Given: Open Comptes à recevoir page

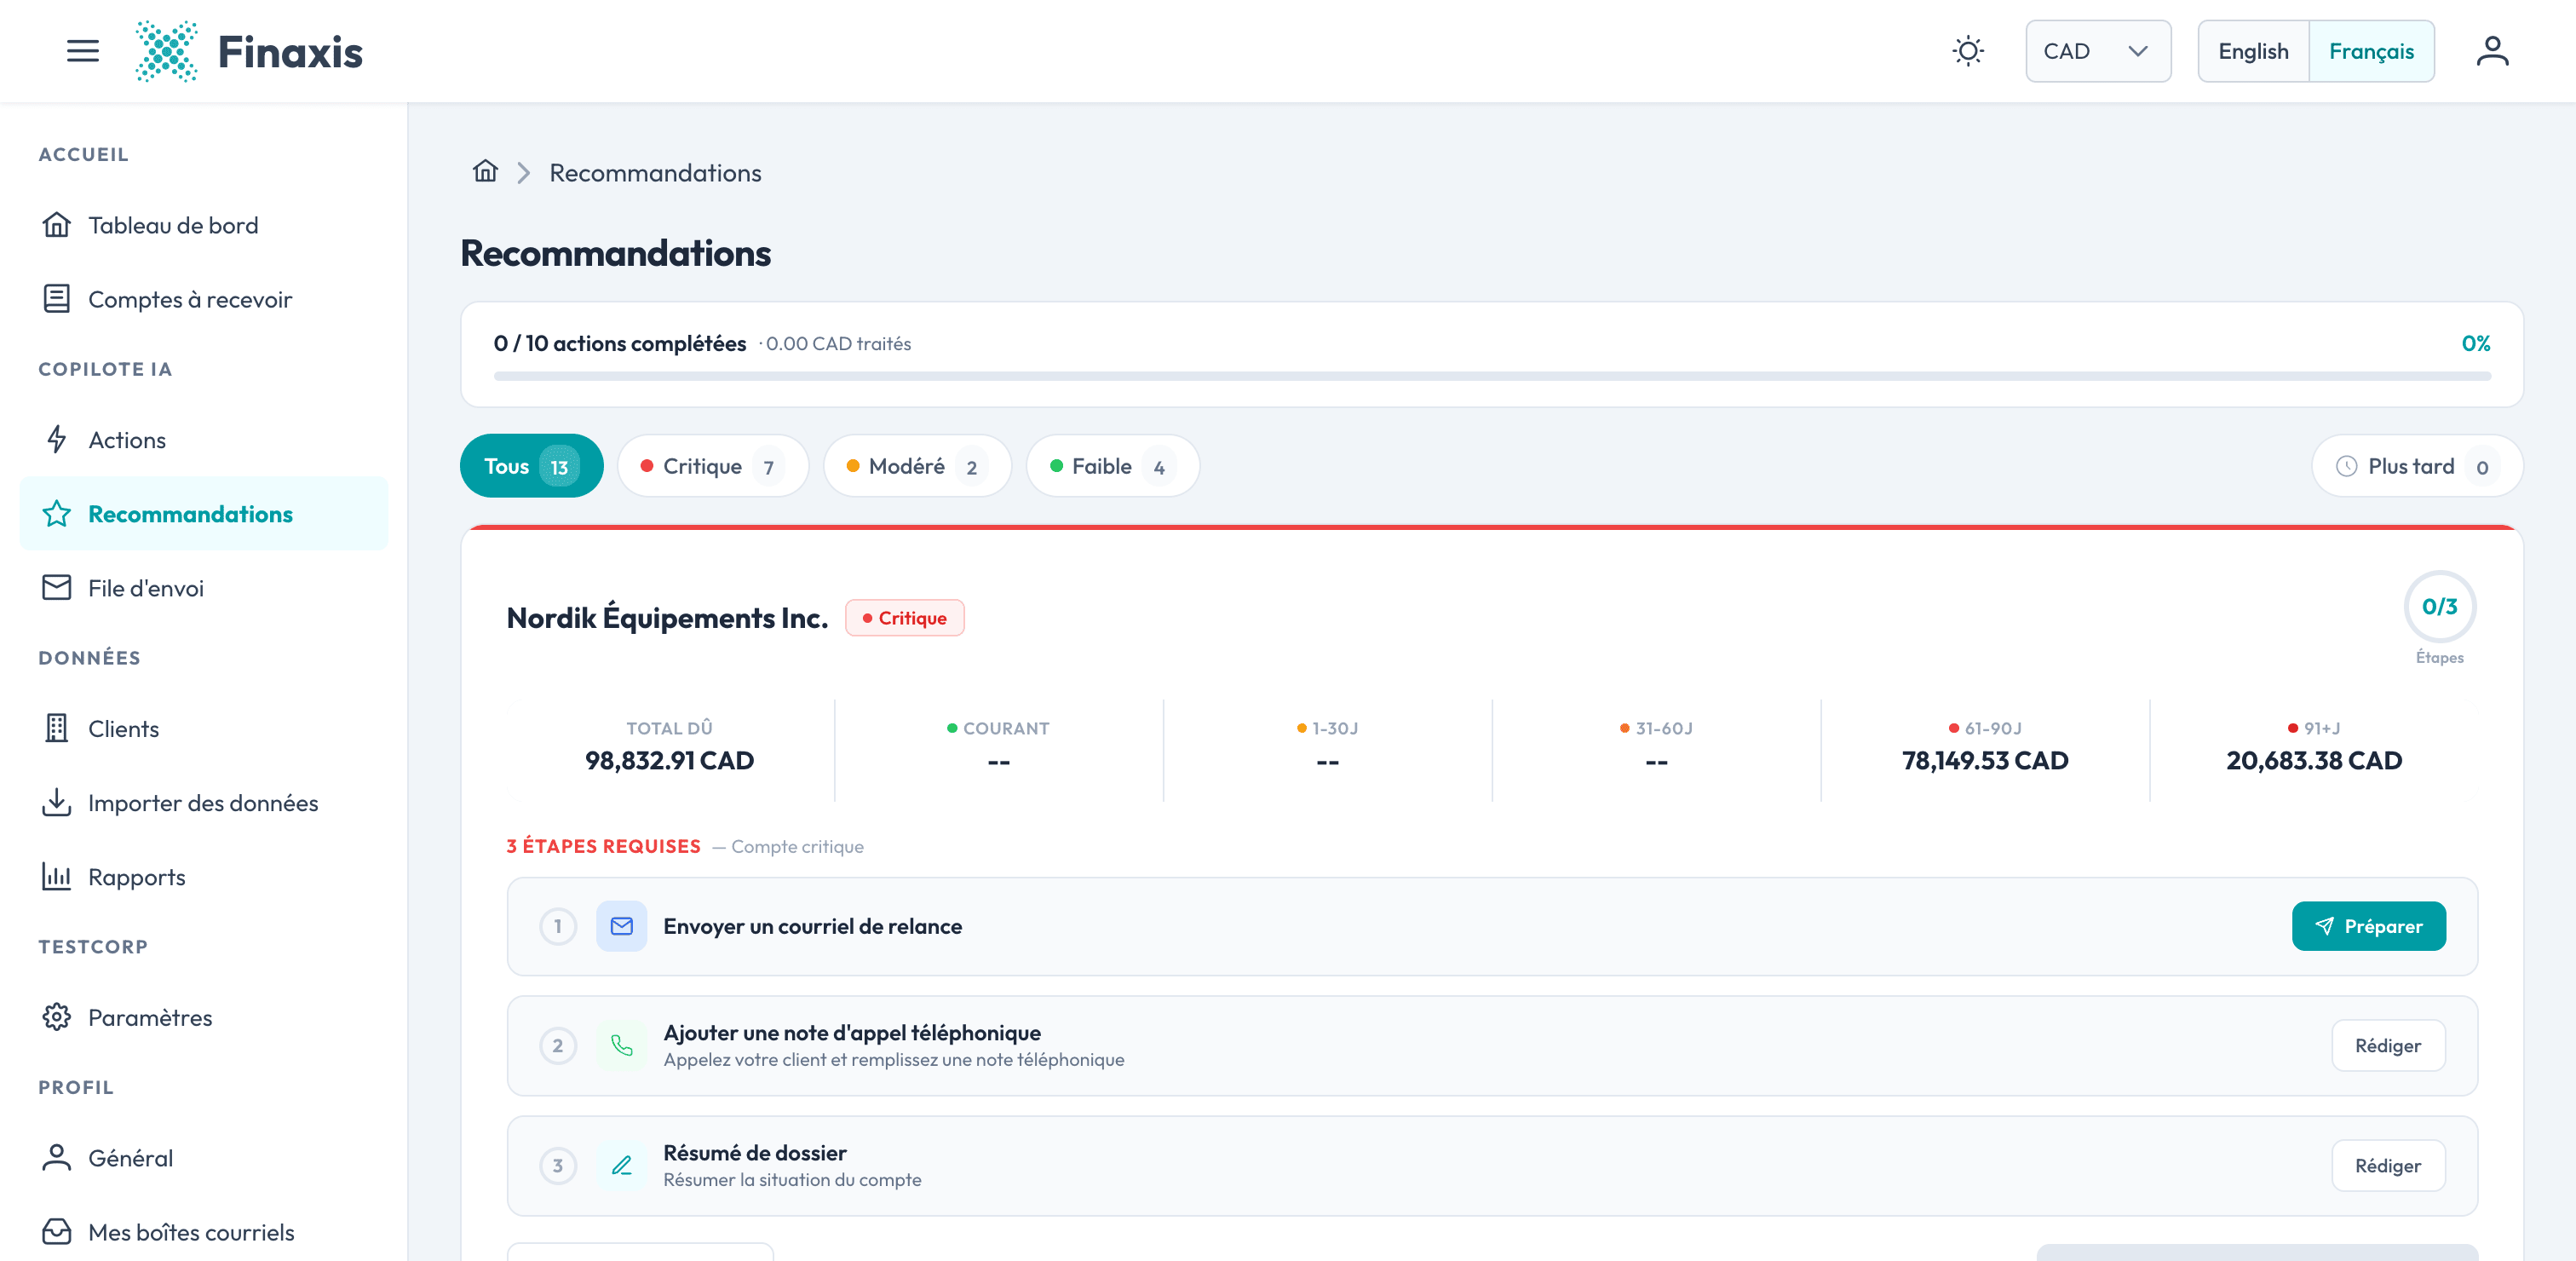Looking at the screenshot, I should pos(204,299).
